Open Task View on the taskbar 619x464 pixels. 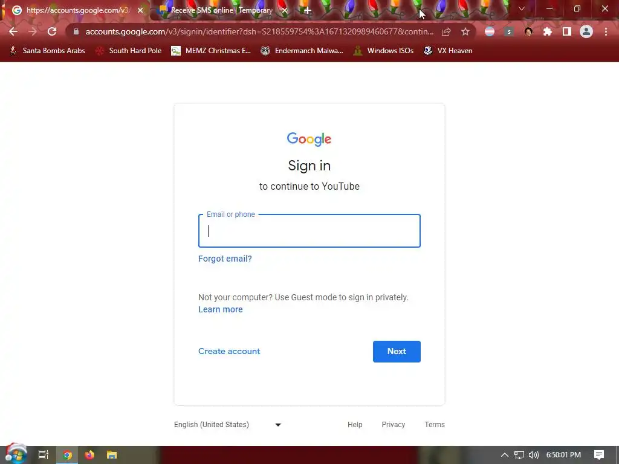point(44,455)
